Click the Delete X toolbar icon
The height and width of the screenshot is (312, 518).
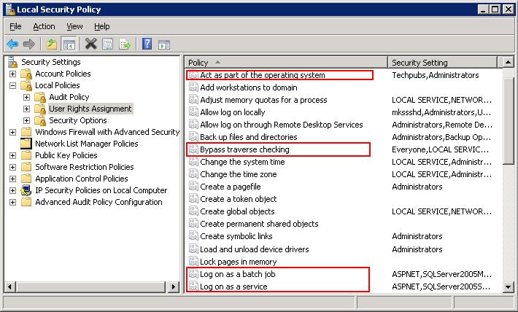click(x=91, y=44)
